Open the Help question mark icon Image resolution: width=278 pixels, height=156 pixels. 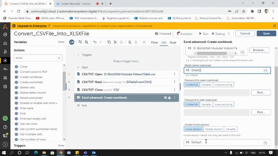click(5, 127)
